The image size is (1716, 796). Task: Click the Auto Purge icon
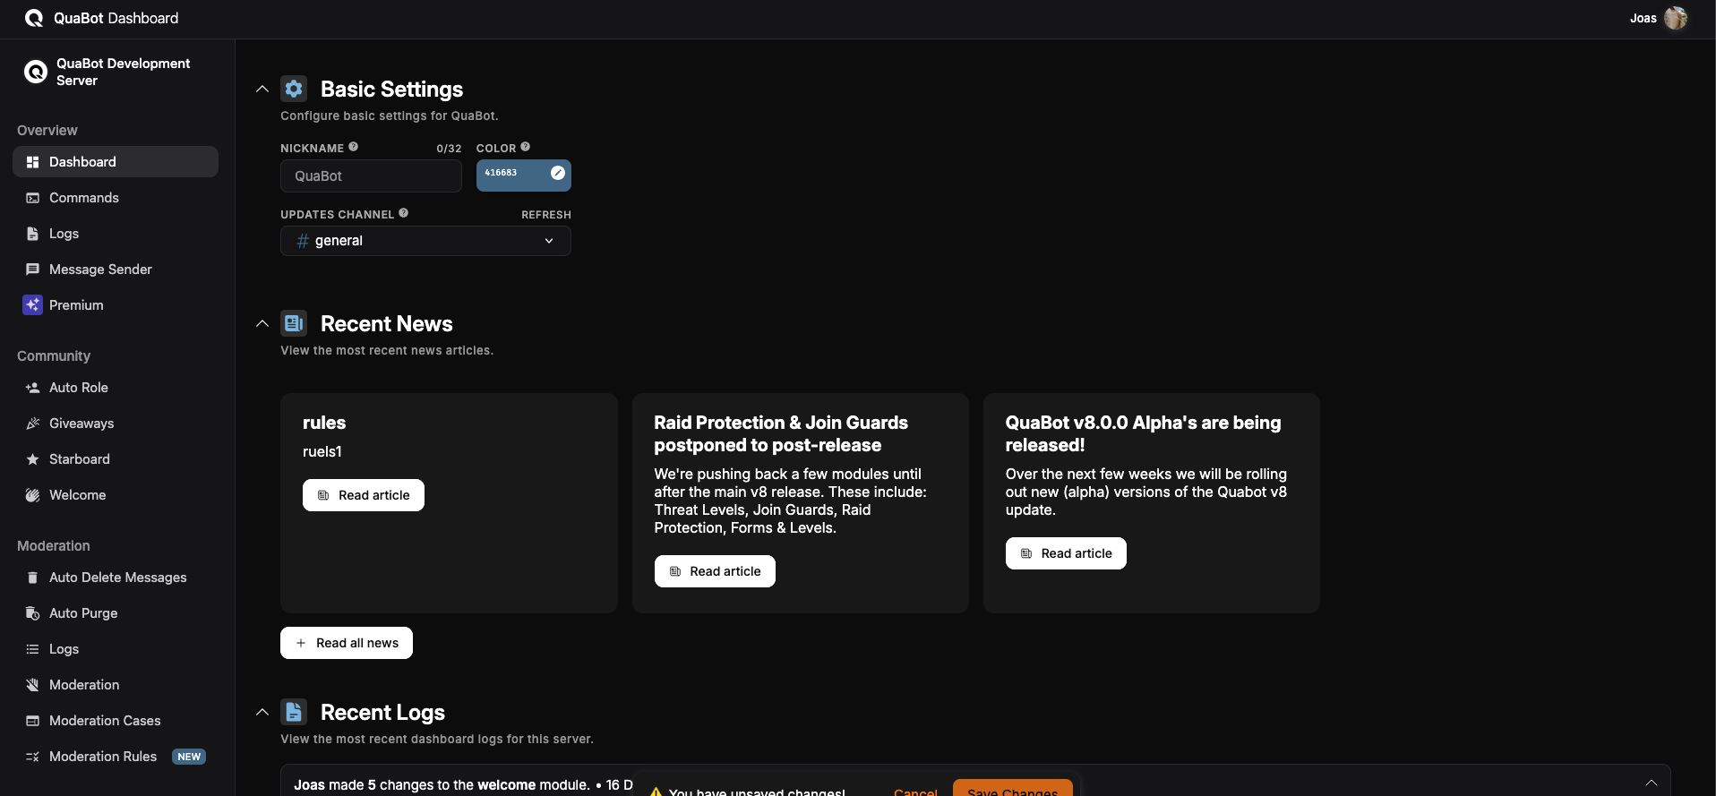pos(32,613)
